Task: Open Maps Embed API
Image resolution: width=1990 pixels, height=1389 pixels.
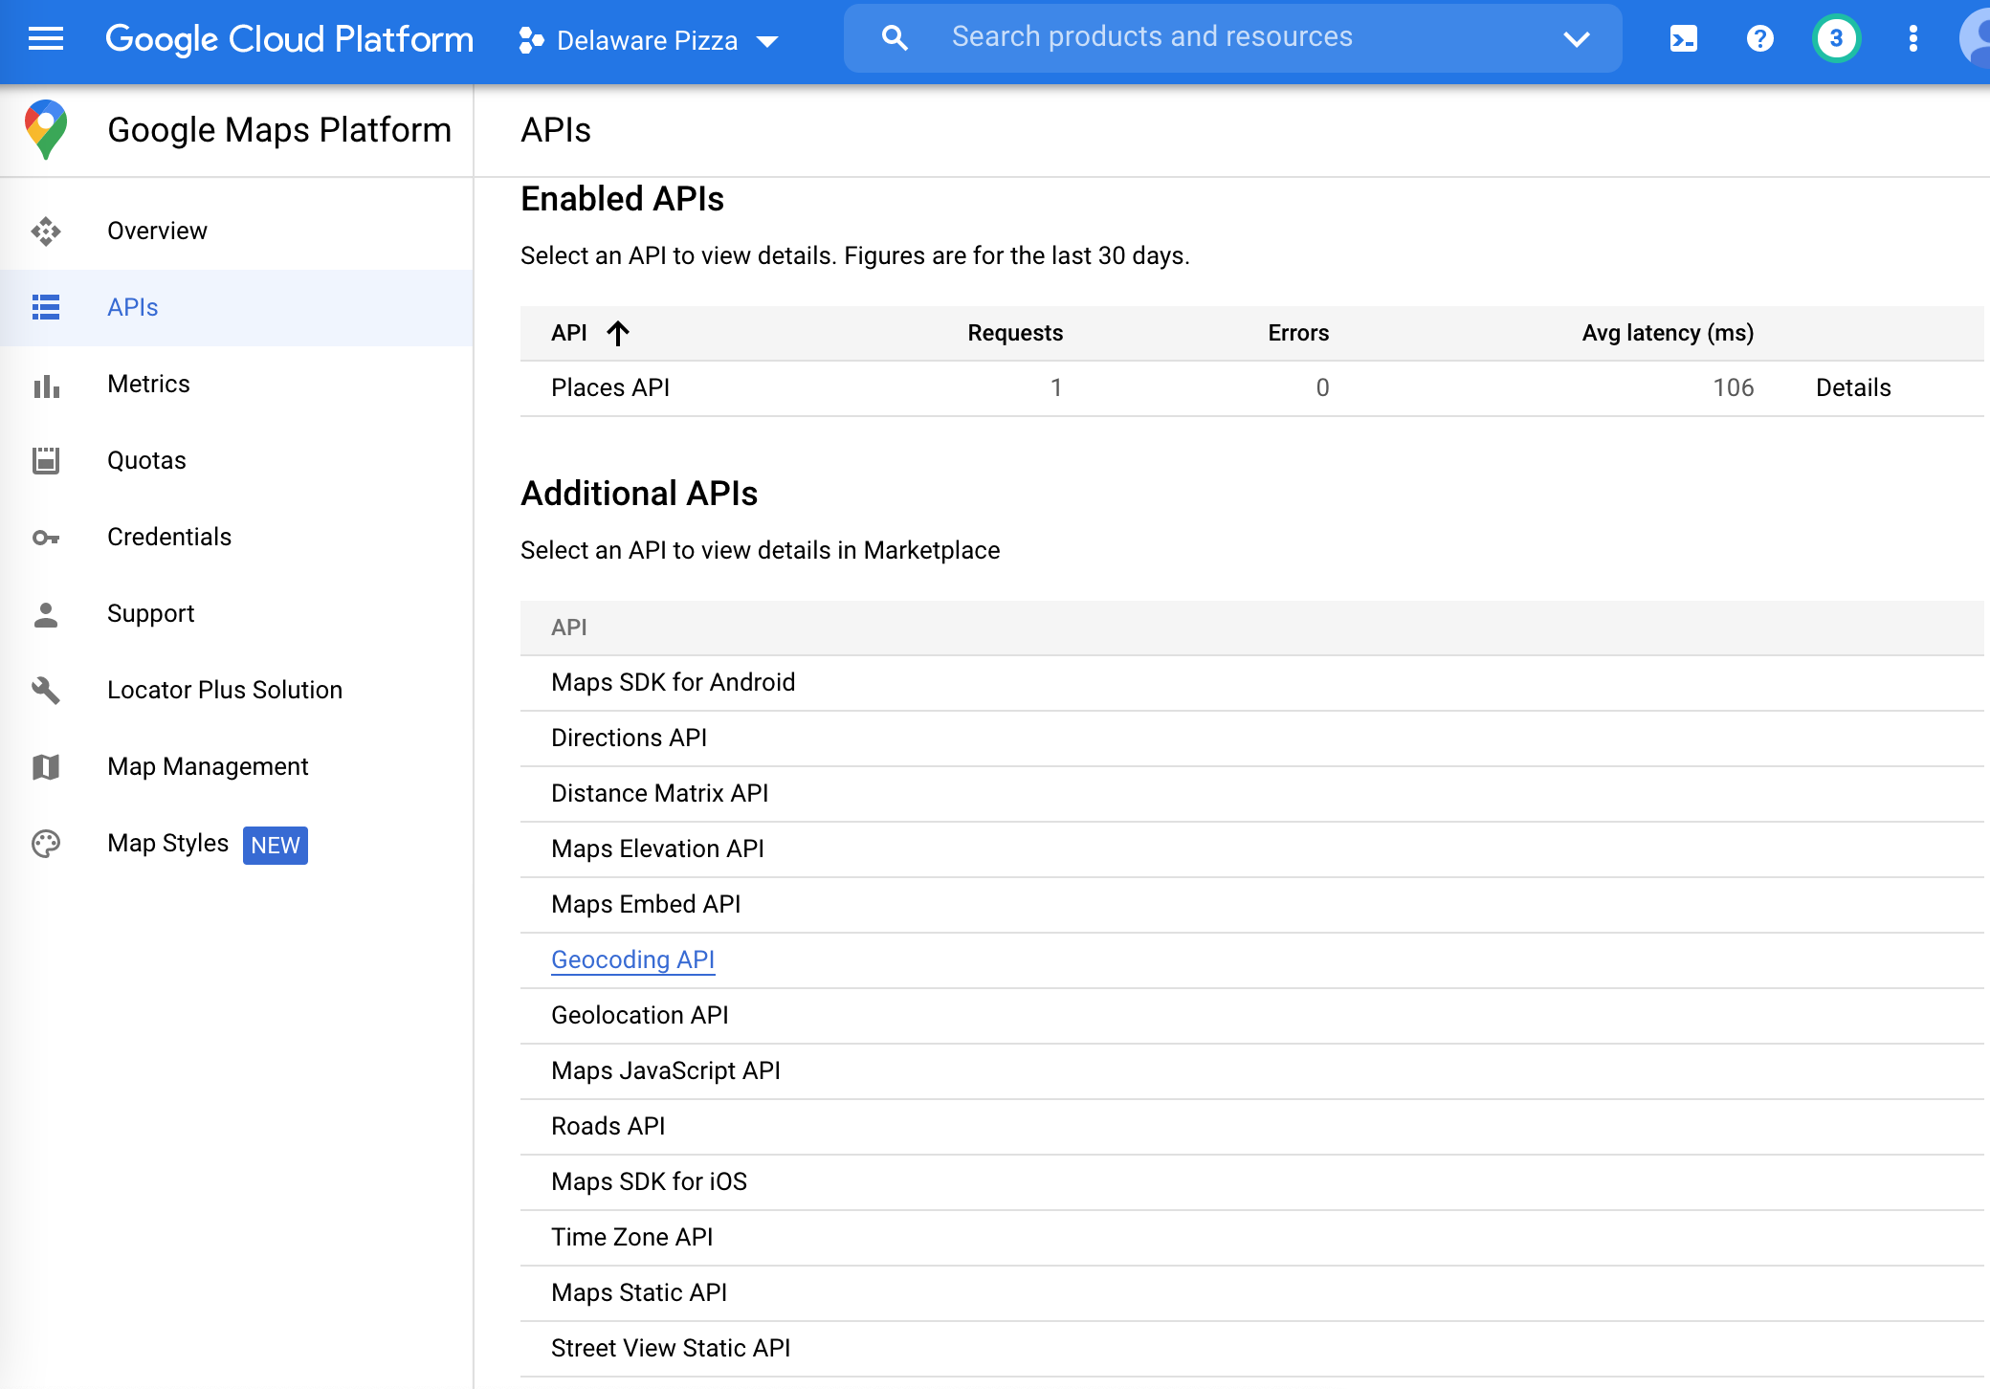Action: point(646,904)
